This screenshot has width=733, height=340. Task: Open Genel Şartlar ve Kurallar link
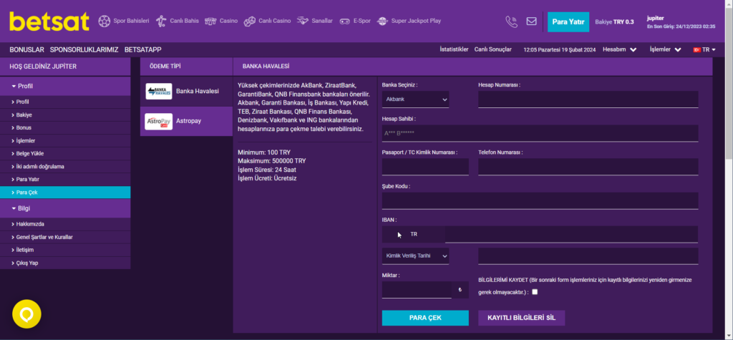click(65, 237)
